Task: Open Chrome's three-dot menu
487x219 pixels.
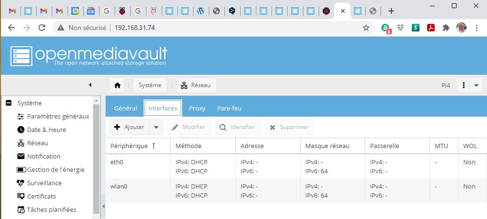Action: 477,28
